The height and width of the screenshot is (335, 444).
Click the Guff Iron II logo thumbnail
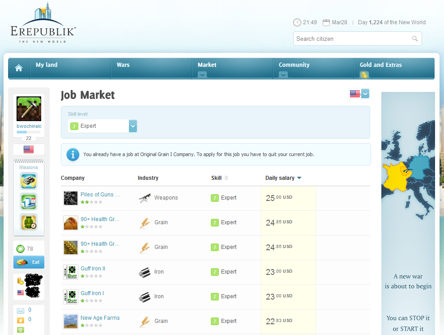(71, 272)
